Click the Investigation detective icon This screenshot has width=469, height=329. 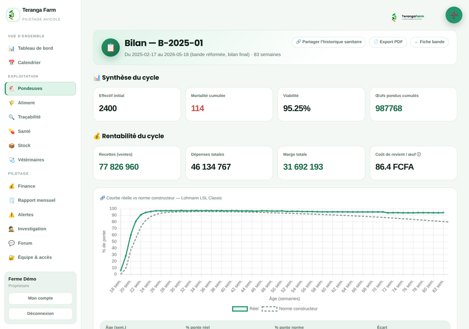point(12,229)
